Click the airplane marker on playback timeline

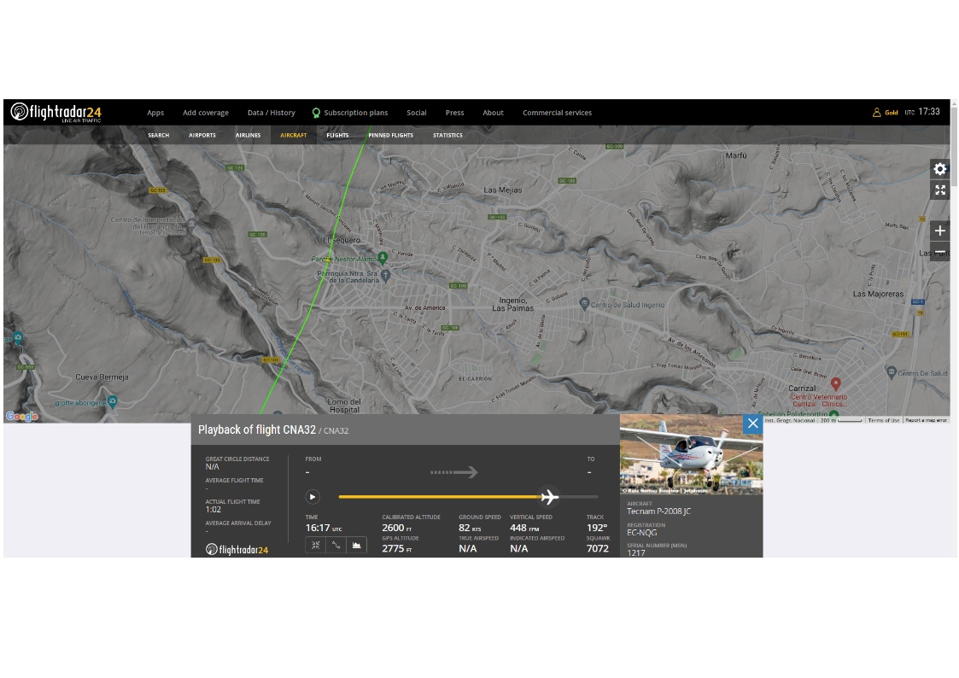(549, 496)
